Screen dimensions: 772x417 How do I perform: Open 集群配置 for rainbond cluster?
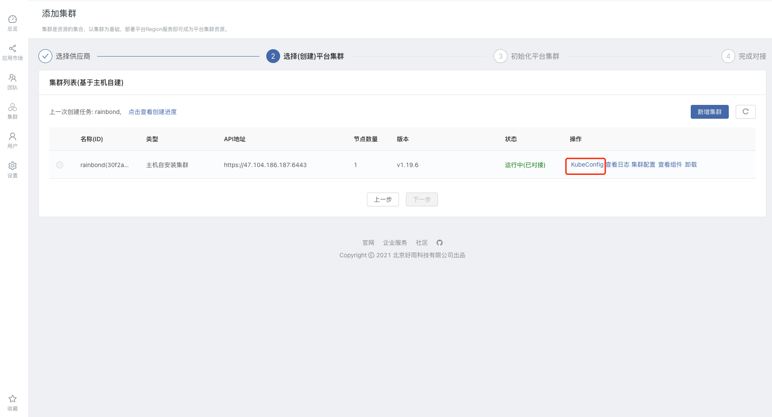pyautogui.click(x=643, y=164)
